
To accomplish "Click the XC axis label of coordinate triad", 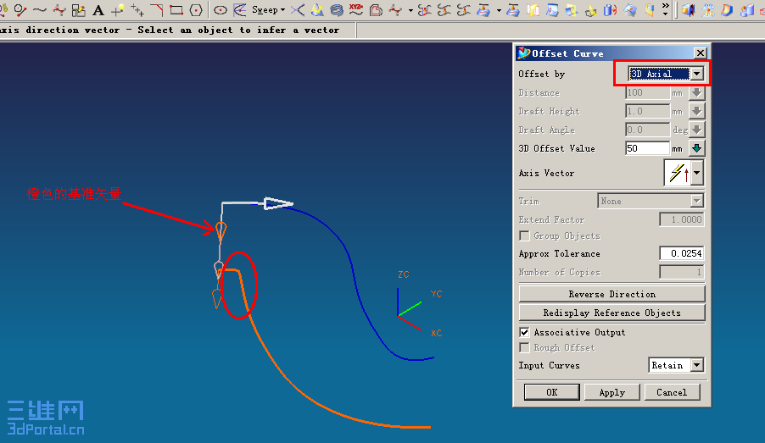I will coord(436,333).
